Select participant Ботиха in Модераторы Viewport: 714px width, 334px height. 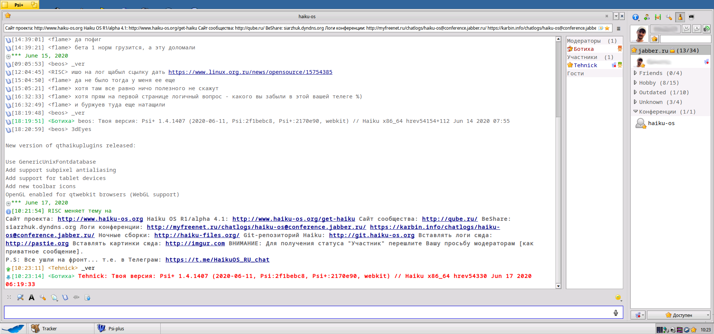594,49
